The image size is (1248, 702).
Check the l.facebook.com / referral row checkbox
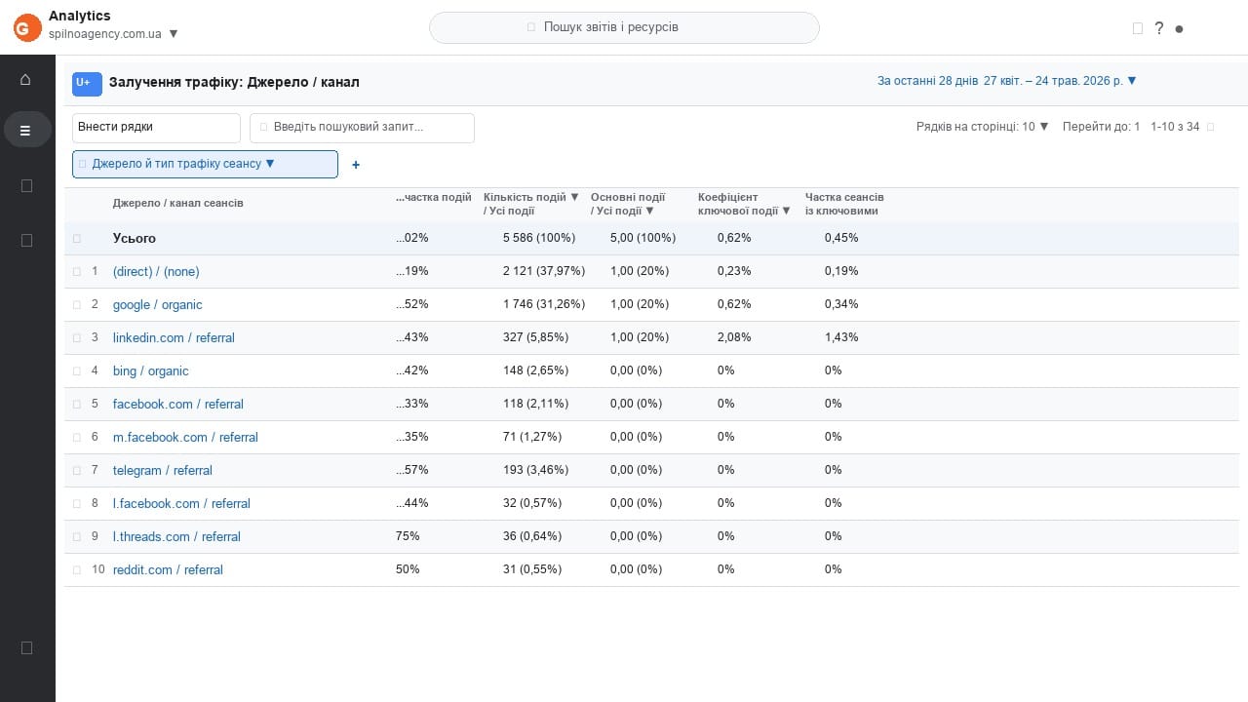(77, 503)
